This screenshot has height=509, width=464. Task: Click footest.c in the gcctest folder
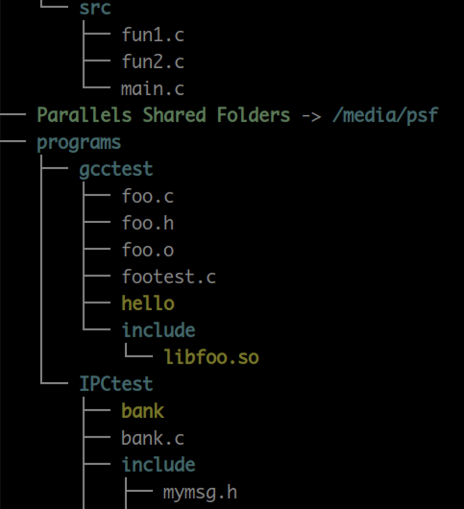click(x=169, y=277)
